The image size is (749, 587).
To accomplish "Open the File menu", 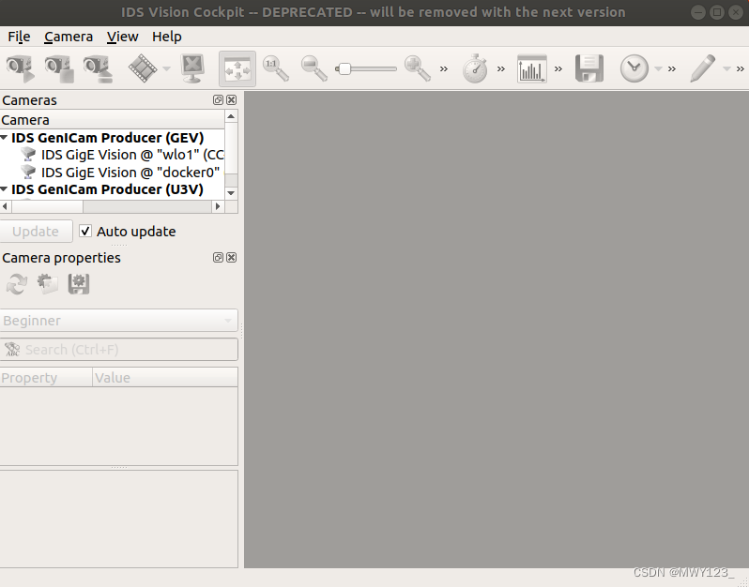I will [19, 37].
